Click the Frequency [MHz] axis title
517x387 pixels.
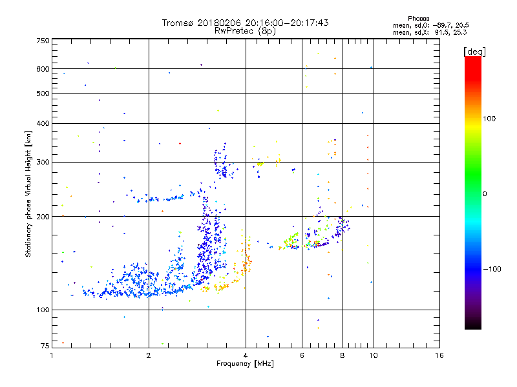tap(245, 364)
